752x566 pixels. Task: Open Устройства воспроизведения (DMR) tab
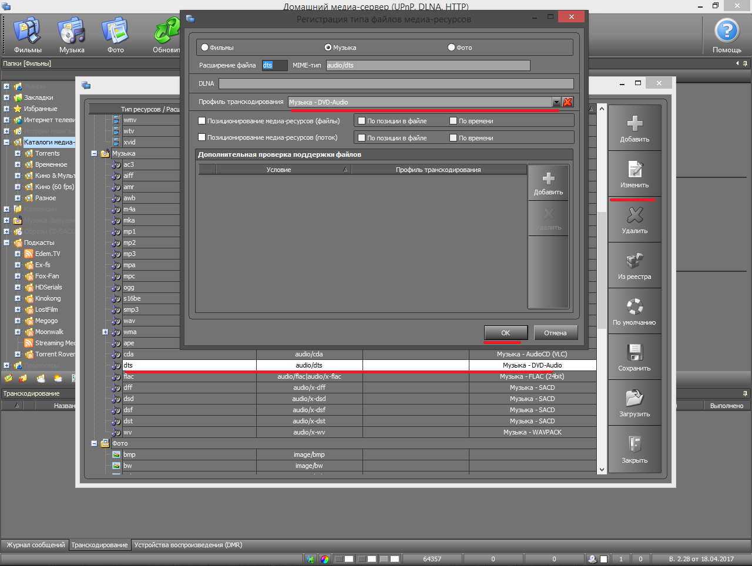coord(188,545)
